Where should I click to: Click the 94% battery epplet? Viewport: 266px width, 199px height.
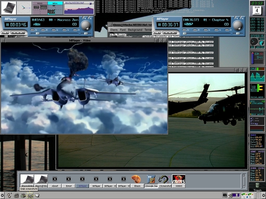point(257,58)
